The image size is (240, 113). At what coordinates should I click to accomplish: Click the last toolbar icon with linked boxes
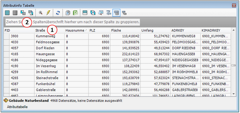pyautogui.click(x=124, y=12)
